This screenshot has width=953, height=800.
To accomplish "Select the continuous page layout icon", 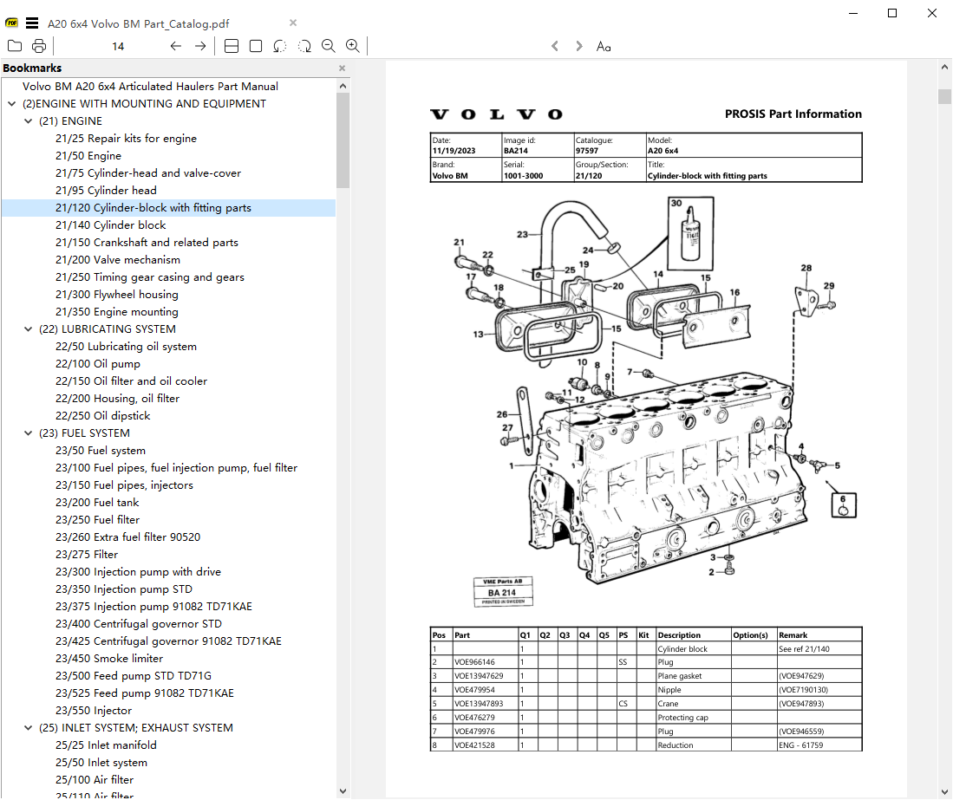I will pyautogui.click(x=232, y=46).
